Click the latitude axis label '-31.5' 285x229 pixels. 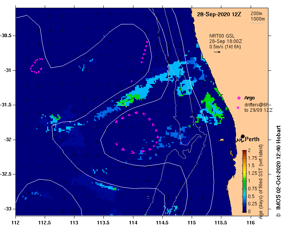[x=6, y=105]
